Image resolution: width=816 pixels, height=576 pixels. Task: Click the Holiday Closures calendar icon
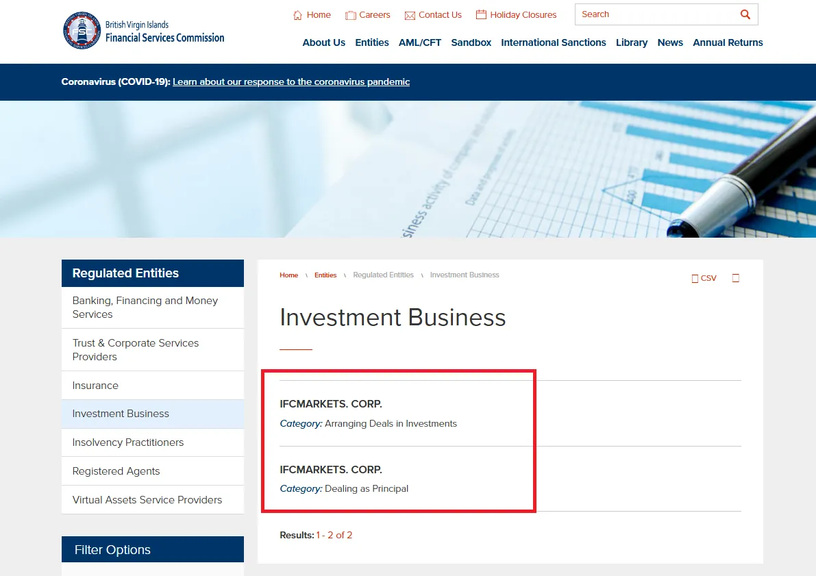[481, 14]
